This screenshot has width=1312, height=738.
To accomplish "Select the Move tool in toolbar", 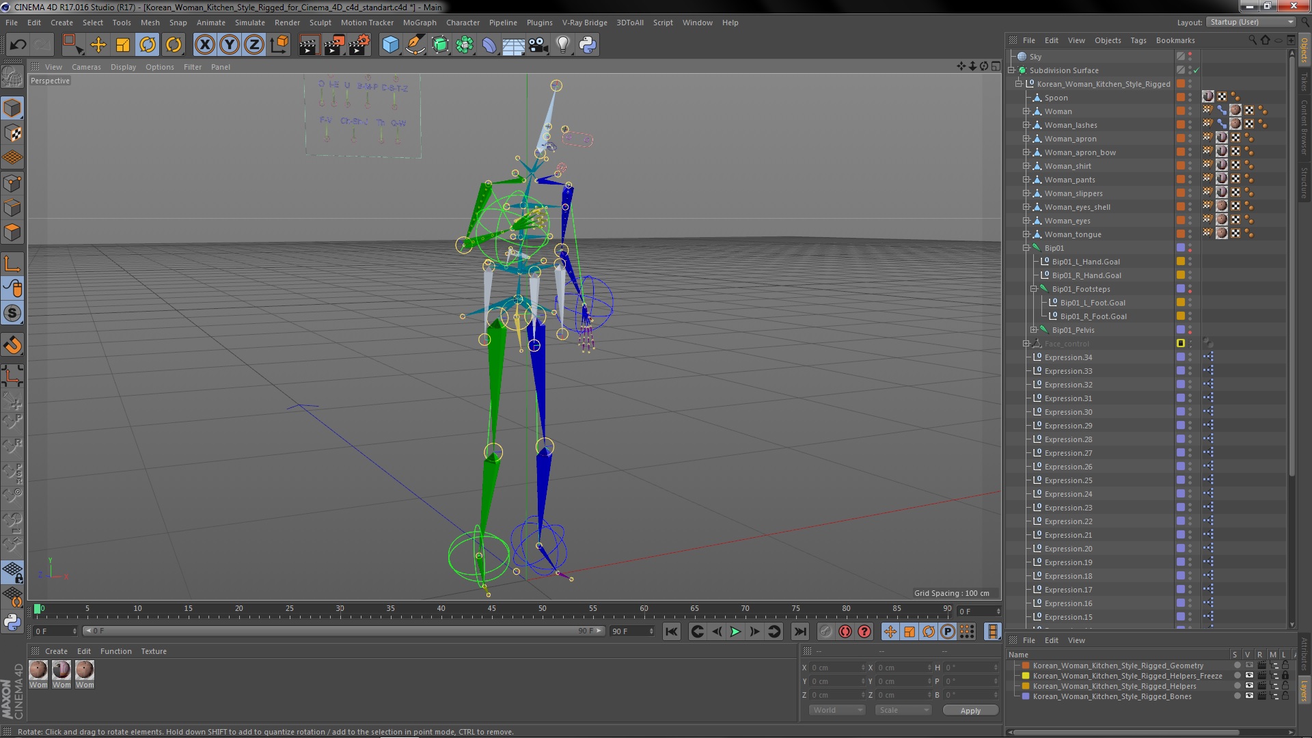I will [x=98, y=45].
